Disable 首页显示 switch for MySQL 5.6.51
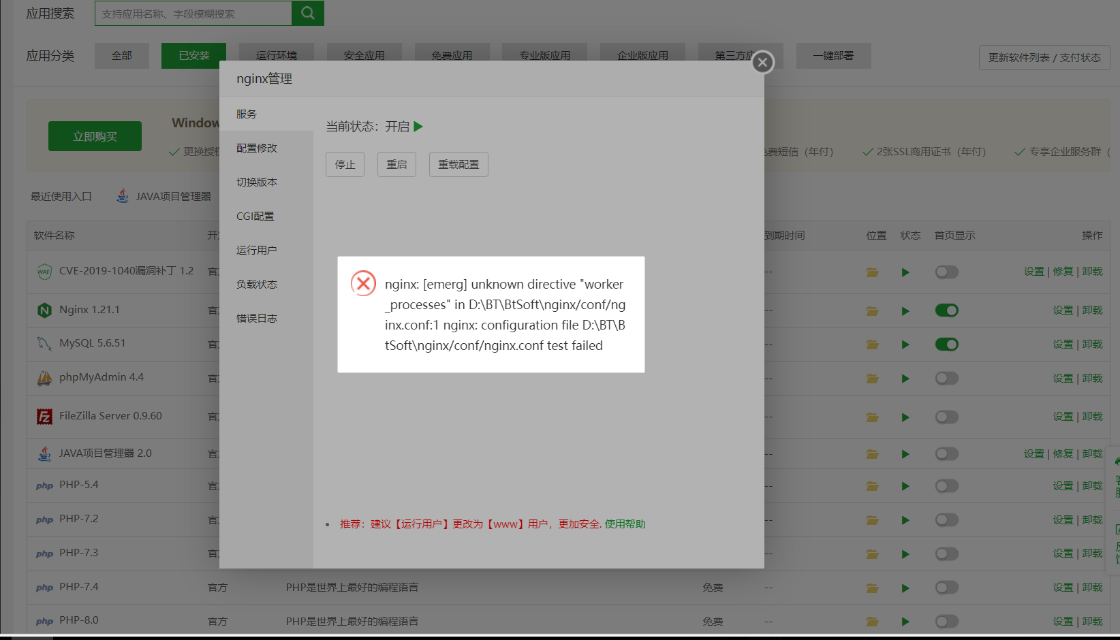The image size is (1120, 640). coord(946,345)
